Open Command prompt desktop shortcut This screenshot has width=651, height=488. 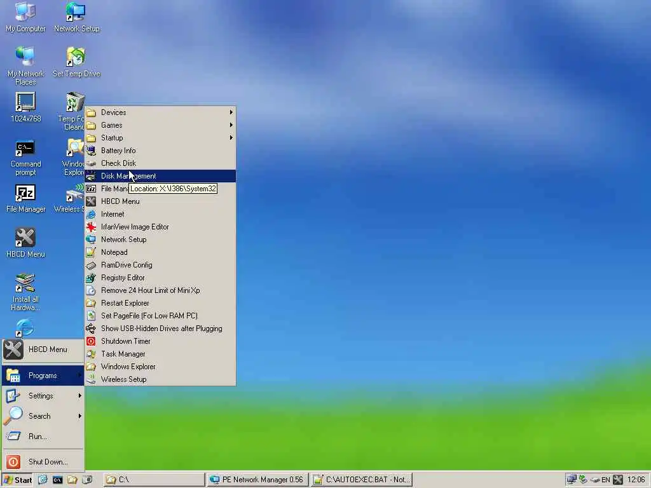click(25, 158)
